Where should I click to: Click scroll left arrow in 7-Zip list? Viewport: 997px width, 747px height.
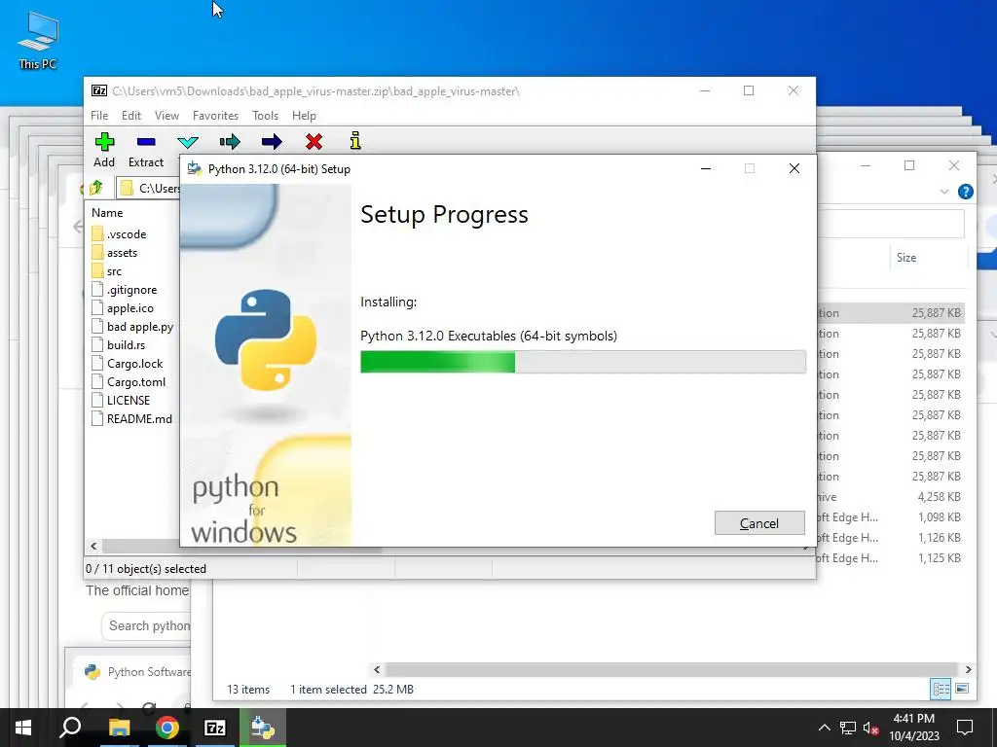(93, 546)
